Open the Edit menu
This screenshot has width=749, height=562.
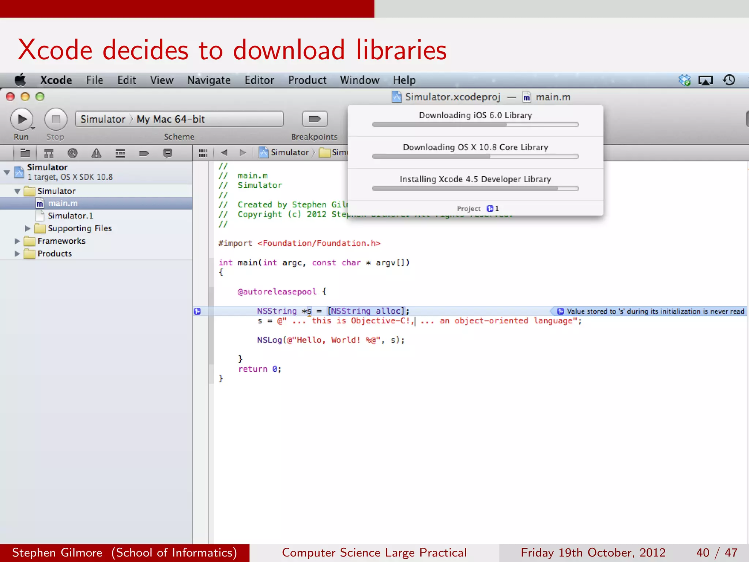(127, 80)
